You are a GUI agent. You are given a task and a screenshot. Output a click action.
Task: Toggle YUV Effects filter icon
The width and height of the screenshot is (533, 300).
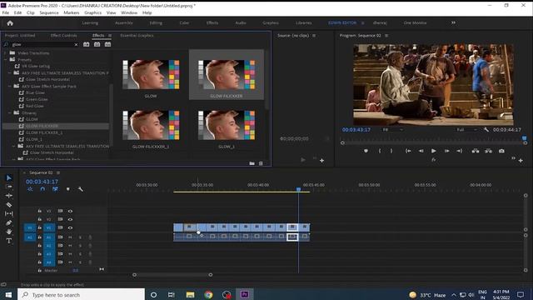(x=107, y=44)
